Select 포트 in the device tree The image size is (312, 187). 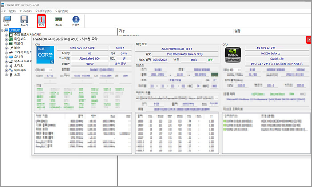pos(17,74)
